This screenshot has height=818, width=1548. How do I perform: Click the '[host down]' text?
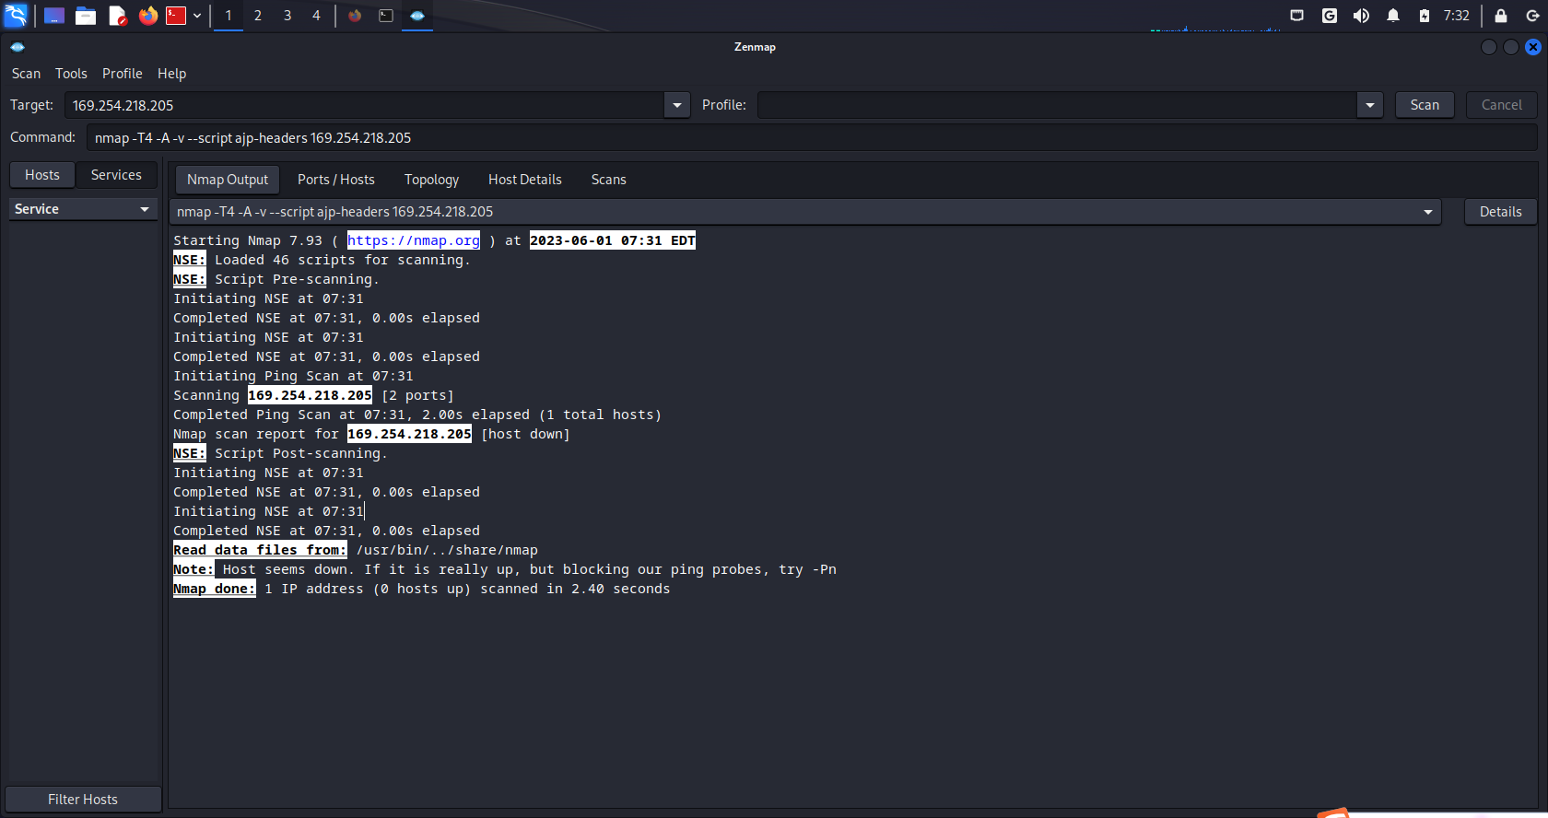click(x=525, y=434)
